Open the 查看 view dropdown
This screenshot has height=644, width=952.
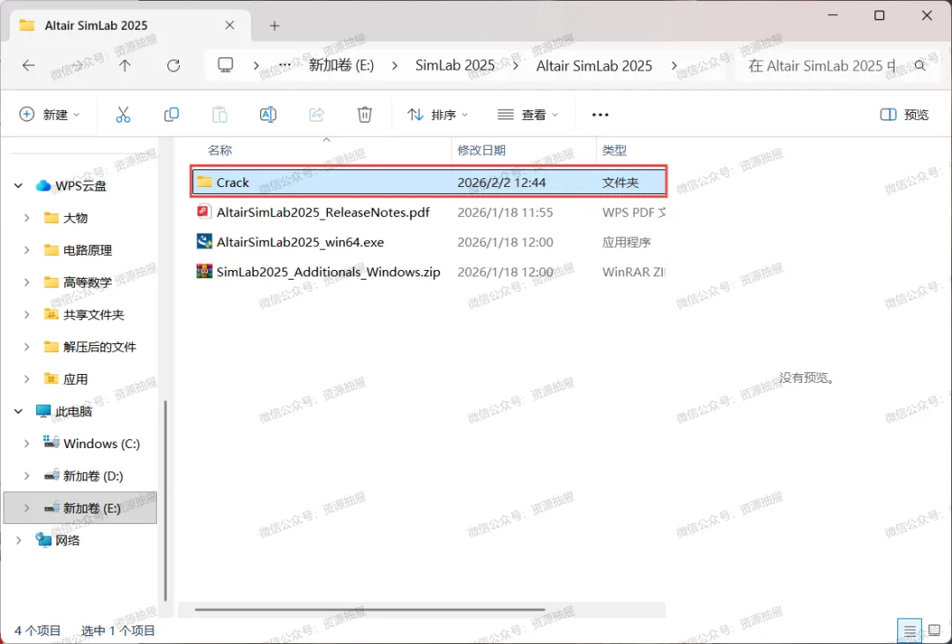point(528,114)
